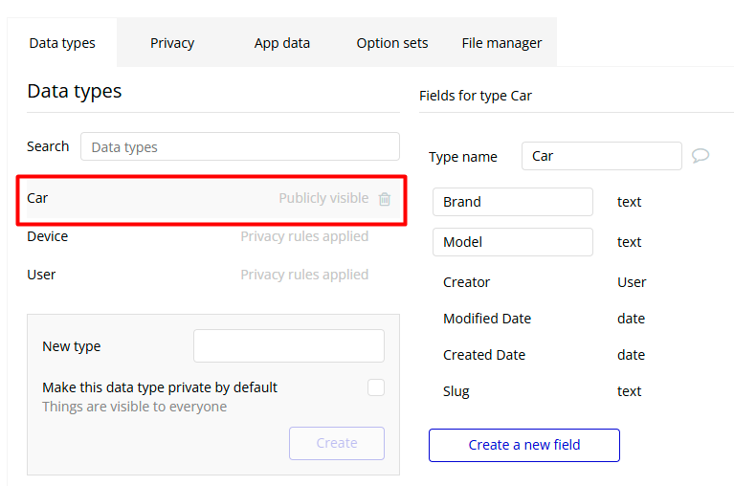Toggle 'Make this data type private' checkbox
This screenshot has height=486, width=734.
[376, 387]
